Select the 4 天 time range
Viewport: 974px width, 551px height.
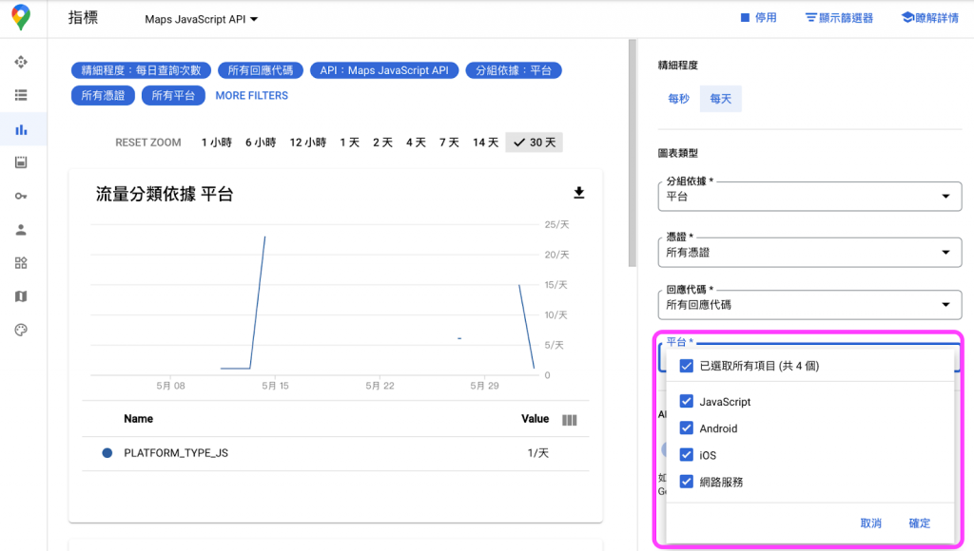pos(416,142)
